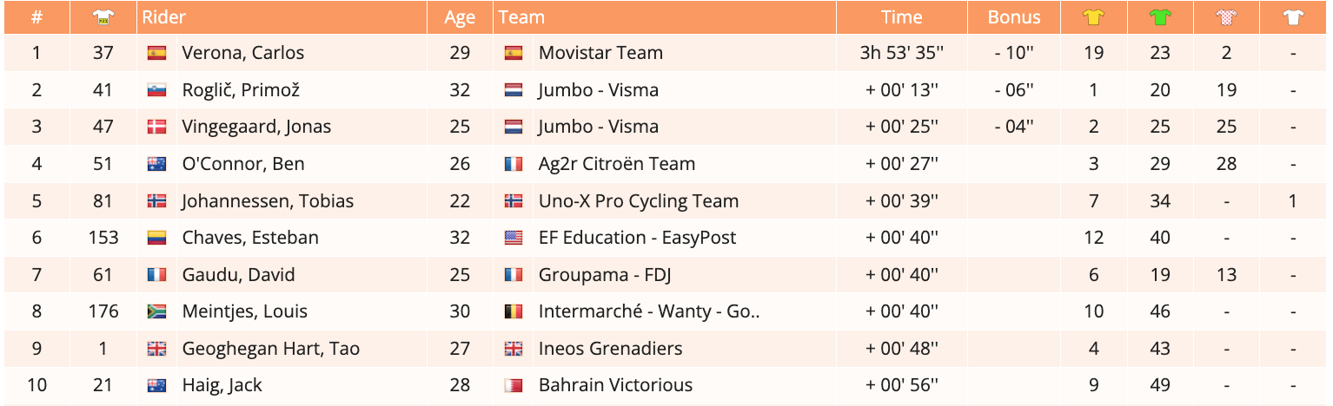Click the US flag beside EF Education
Screen dimensions: 1333x406
coord(514,238)
